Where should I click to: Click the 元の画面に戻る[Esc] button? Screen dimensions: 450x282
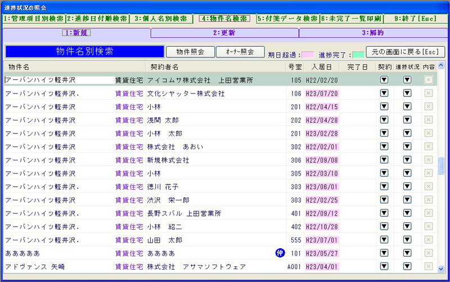tap(405, 52)
